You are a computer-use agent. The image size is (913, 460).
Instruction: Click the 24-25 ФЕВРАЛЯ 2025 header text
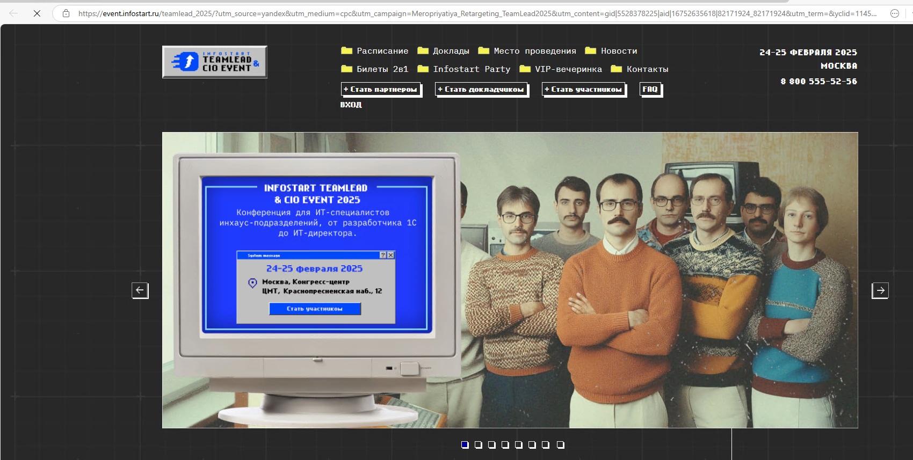click(x=808, y=53)
